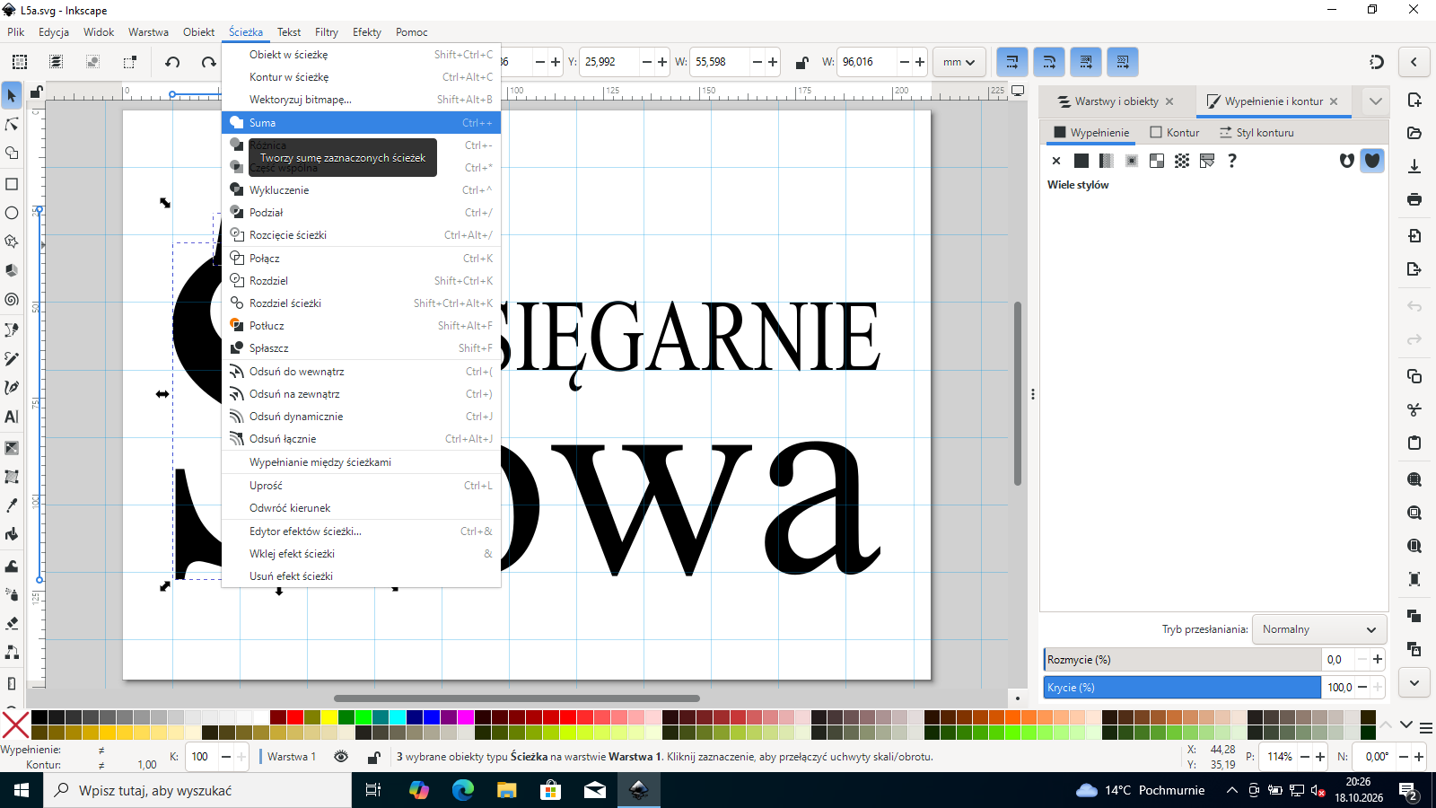
Task: Toggle move gradients with objects option
Action: (1085, 62)
